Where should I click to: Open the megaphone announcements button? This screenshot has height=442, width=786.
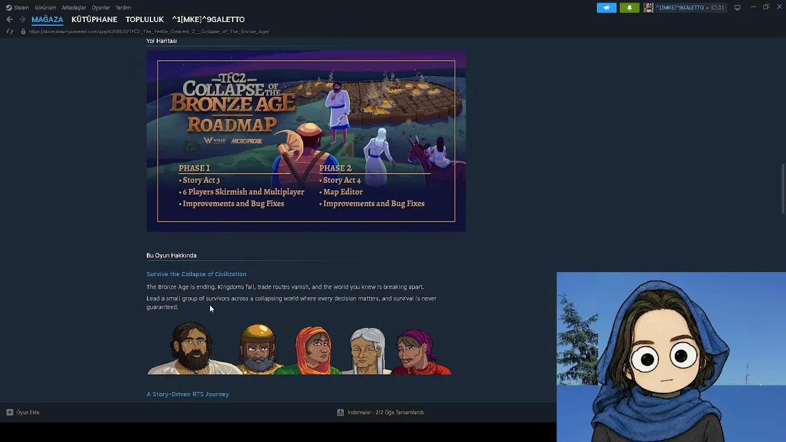click(606, 7)
